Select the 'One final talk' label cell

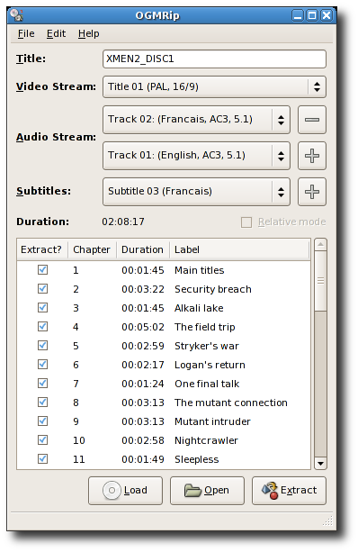pyautogui.click(x=207, y=384)
